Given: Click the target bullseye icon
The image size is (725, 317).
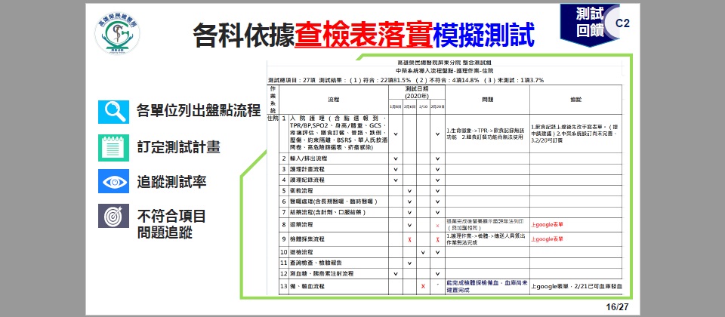Looking at the screenshot, I should [113, 217].
